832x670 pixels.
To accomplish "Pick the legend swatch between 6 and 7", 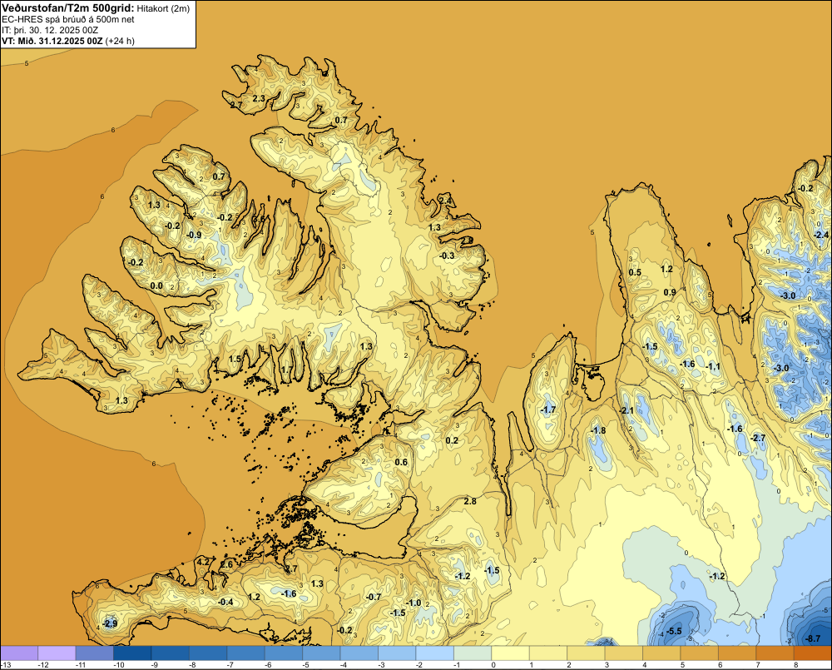I will point(737,653).
